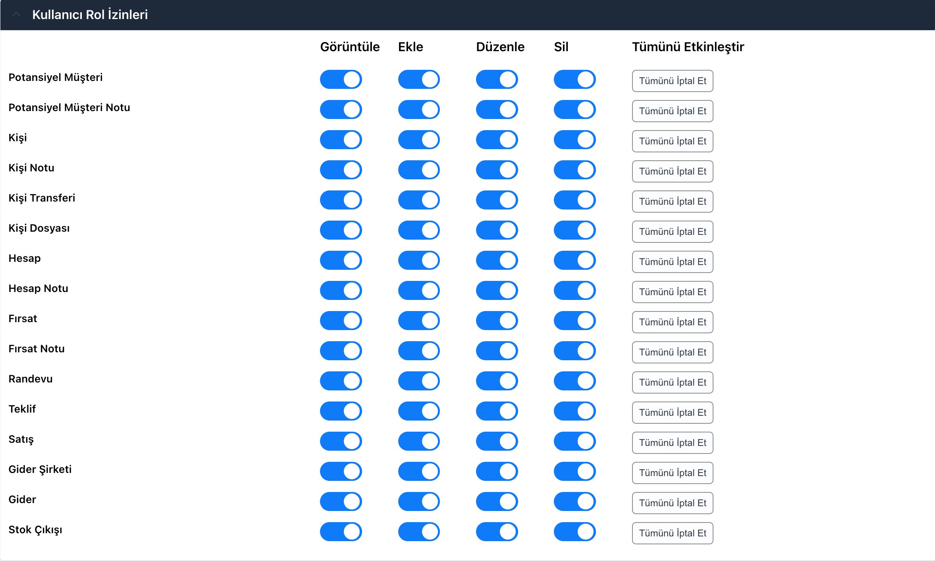935x561 pixels.
Task: Click Tümünü İptal Et in Fırsat row
Action: (x=673, y=322)
